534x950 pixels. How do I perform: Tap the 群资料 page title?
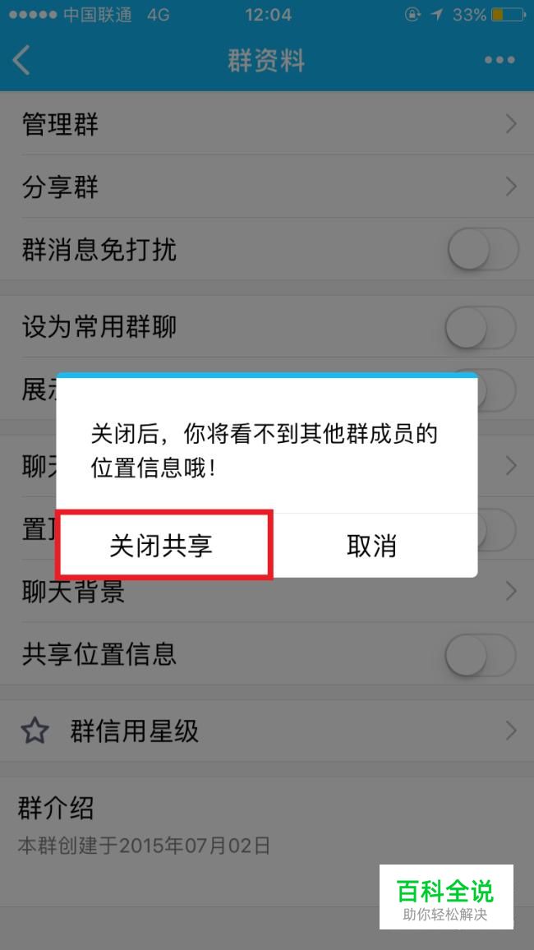pos(266,61)
